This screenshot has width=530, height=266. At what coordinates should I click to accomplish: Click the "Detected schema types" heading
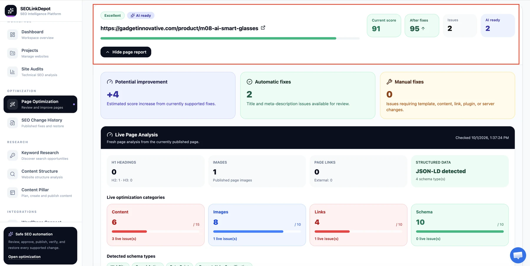(131, 256)
